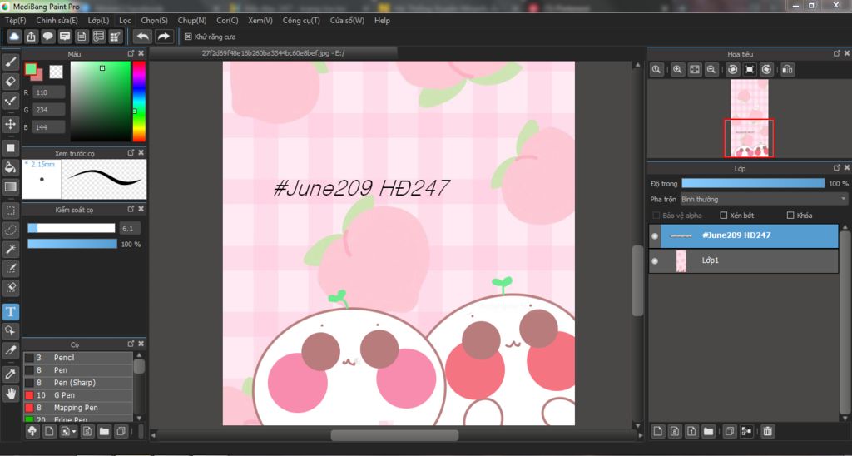
Task: Select the Select Eraser tool
Action: point(10,287)
